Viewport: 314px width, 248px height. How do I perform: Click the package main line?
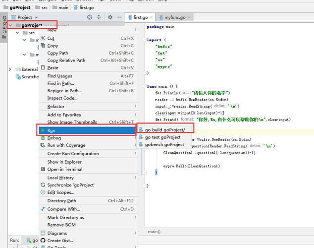pos(160,27)
